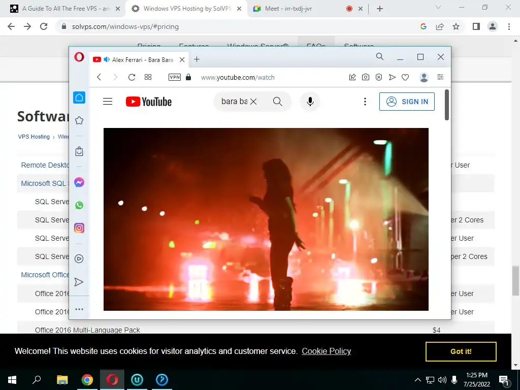Click Opera tab search magnifier icon
This screenshot has width=520, height=390.
coord(380,57)
